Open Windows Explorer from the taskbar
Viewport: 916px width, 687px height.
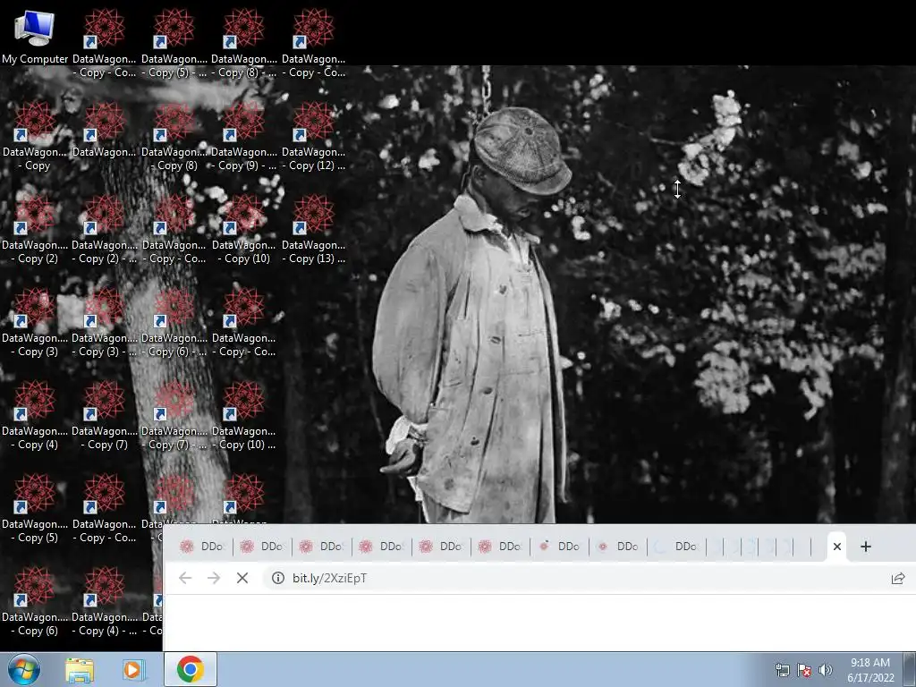[x=80, y=670]
